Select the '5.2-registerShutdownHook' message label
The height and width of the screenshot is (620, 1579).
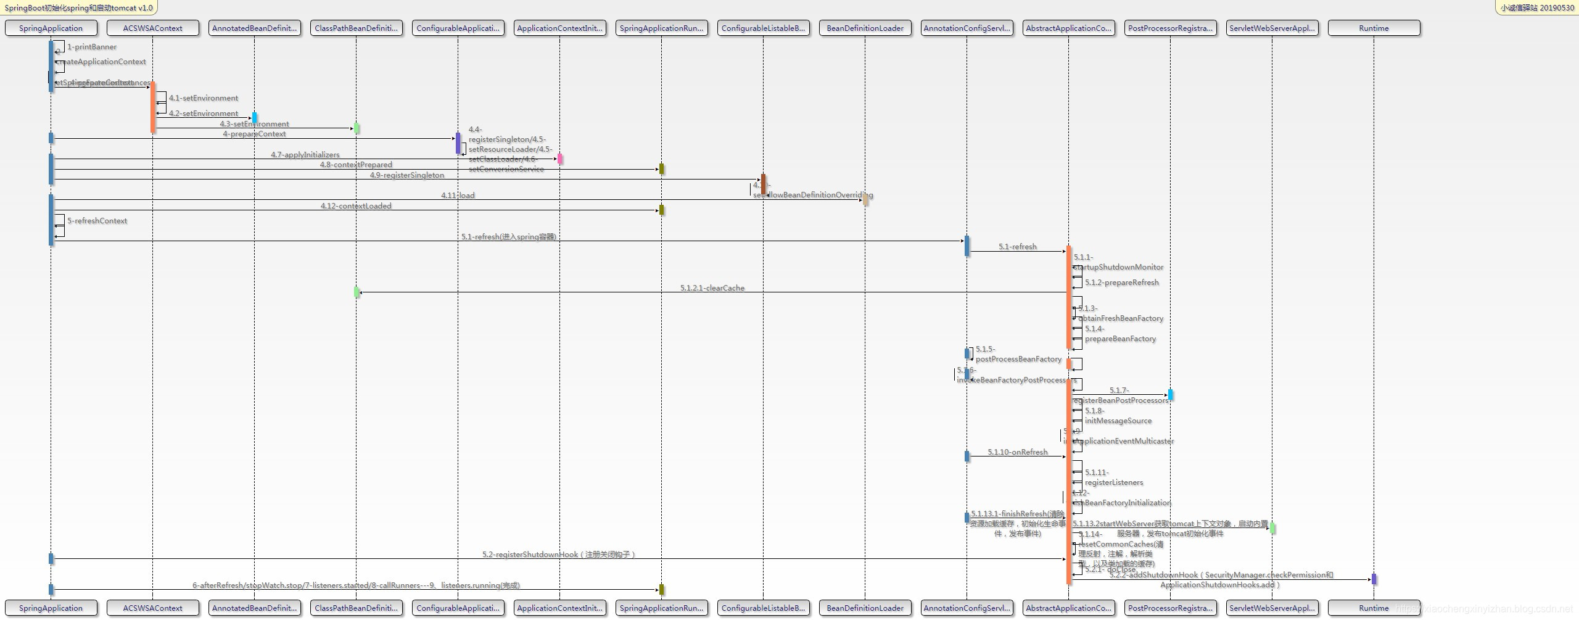(559, 555)
